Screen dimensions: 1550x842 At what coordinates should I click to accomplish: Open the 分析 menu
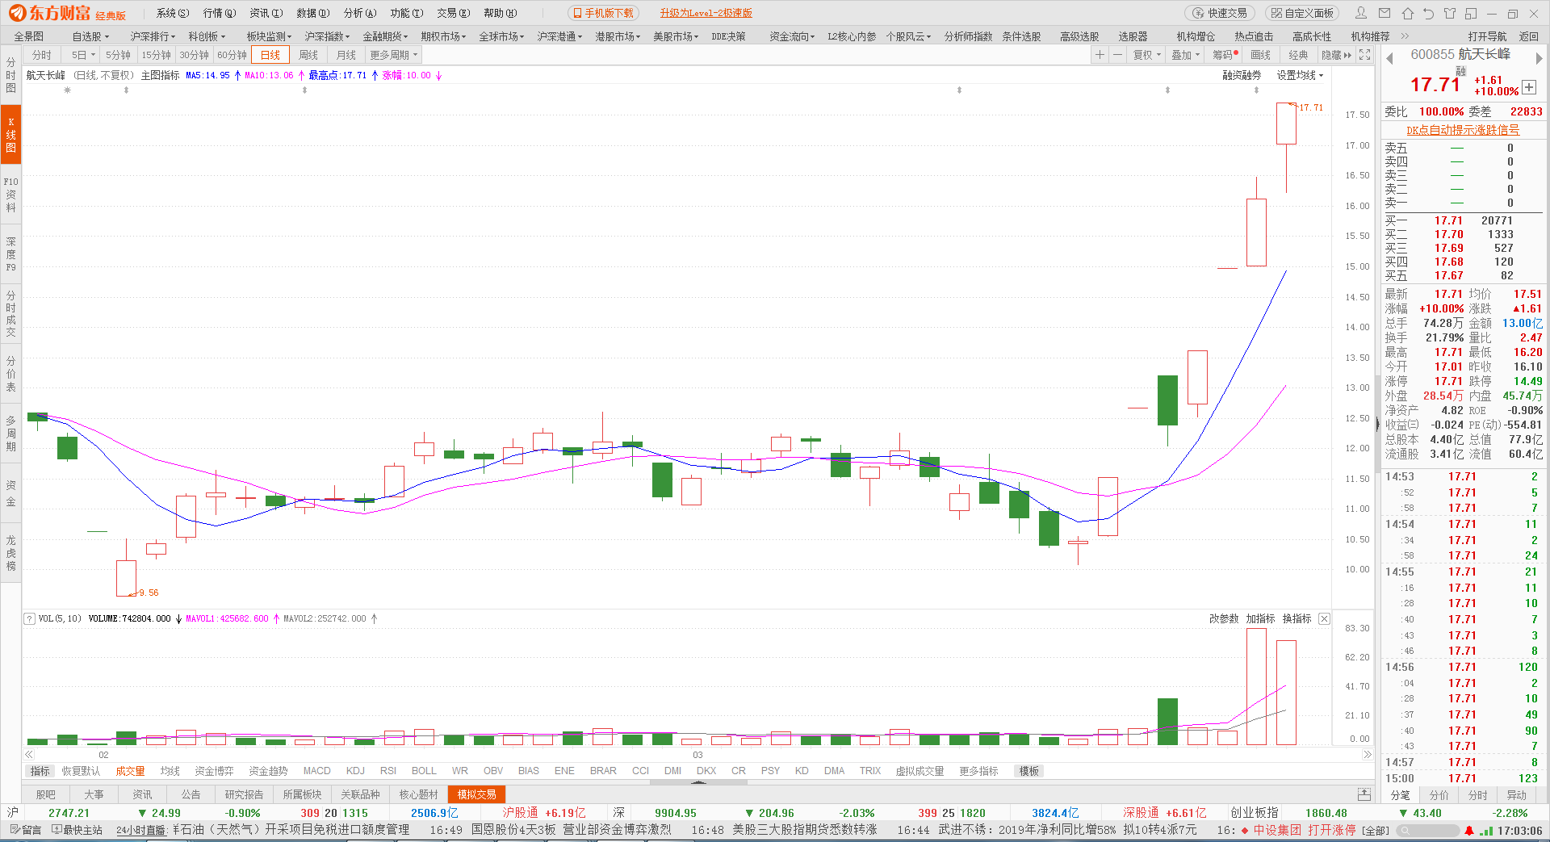click(359, 13)
